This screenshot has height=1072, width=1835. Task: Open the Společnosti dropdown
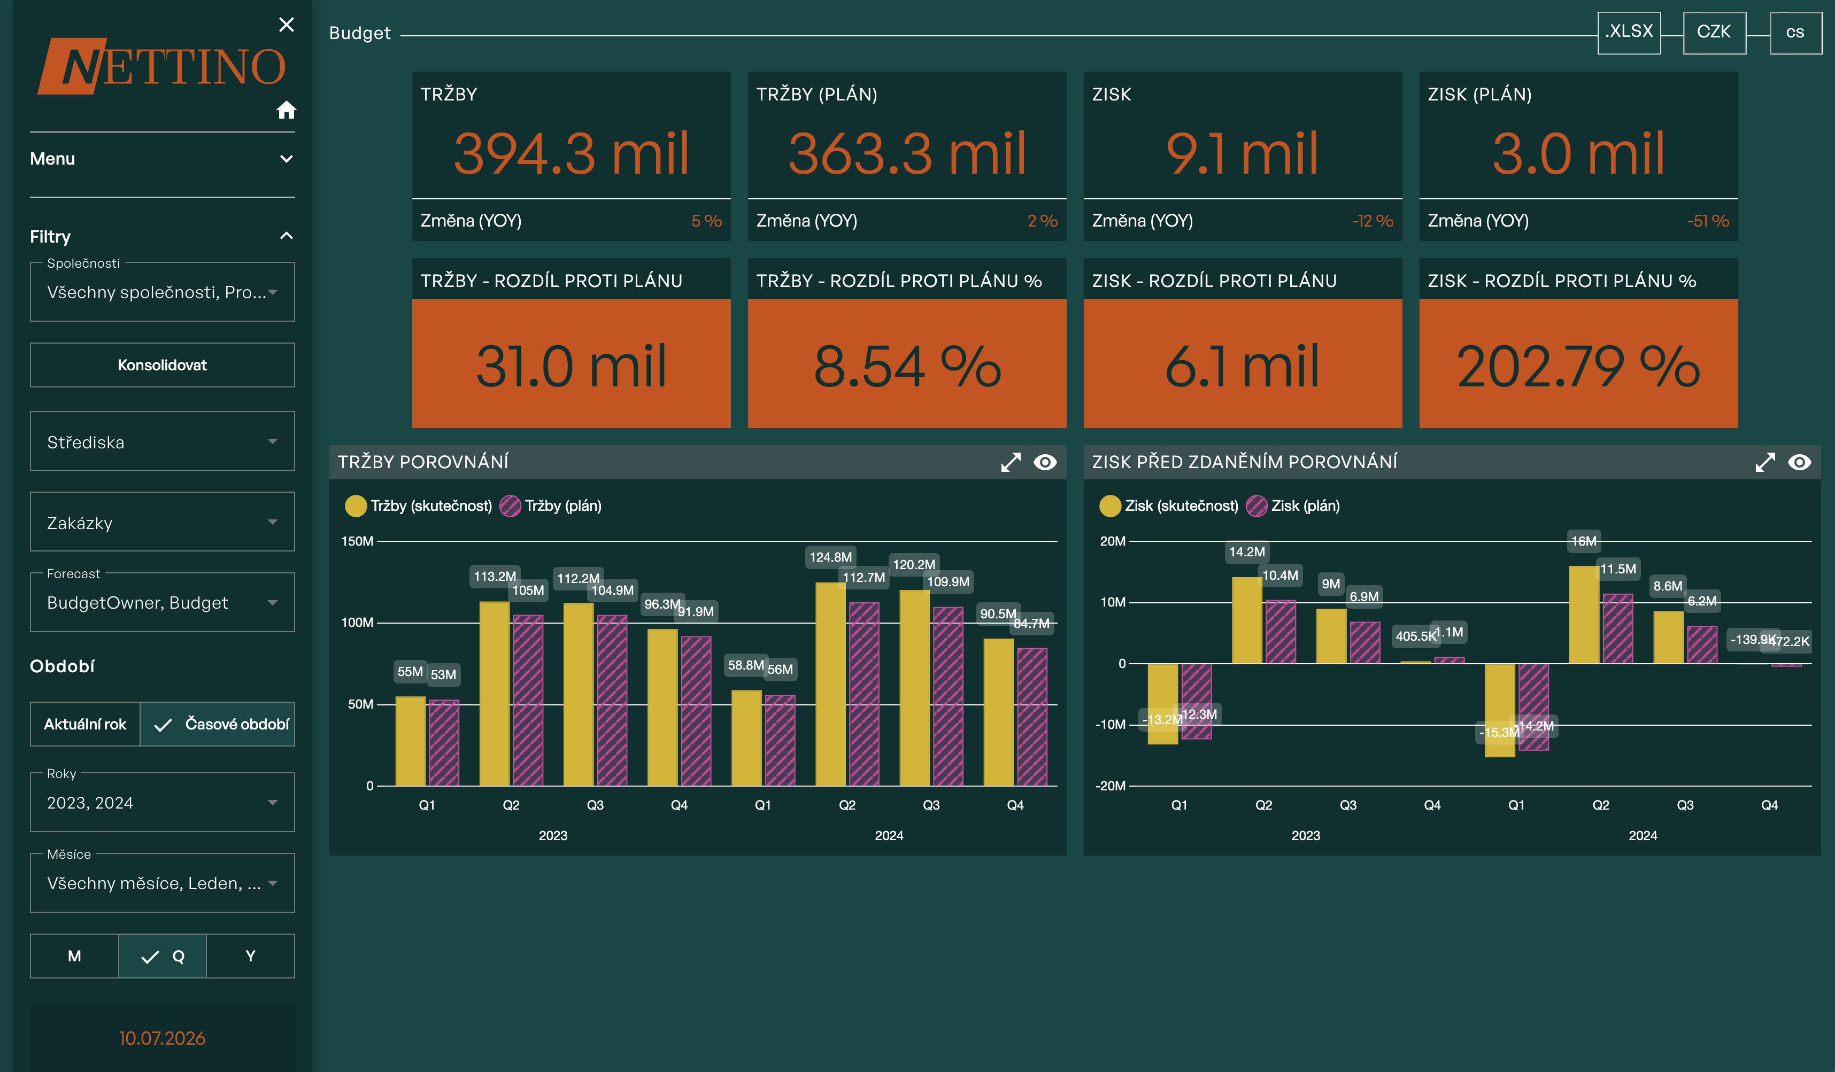point(163,292)
